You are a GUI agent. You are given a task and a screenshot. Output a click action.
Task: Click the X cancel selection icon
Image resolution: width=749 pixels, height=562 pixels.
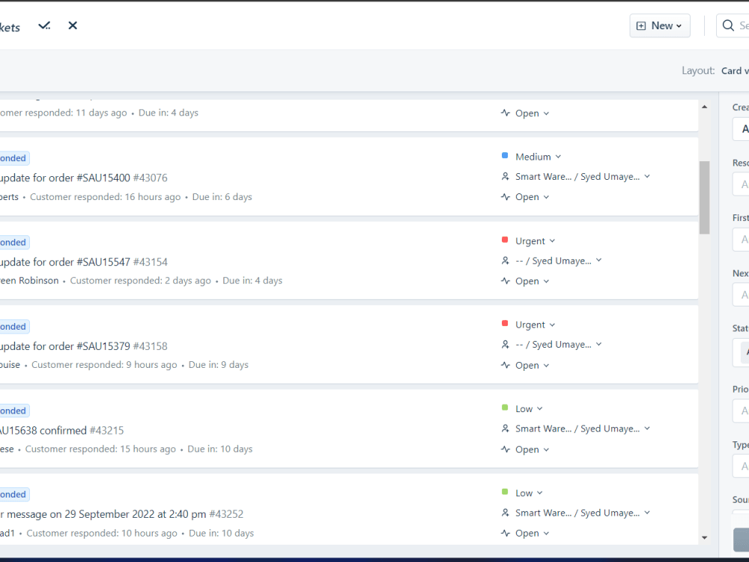click(73, 25)
